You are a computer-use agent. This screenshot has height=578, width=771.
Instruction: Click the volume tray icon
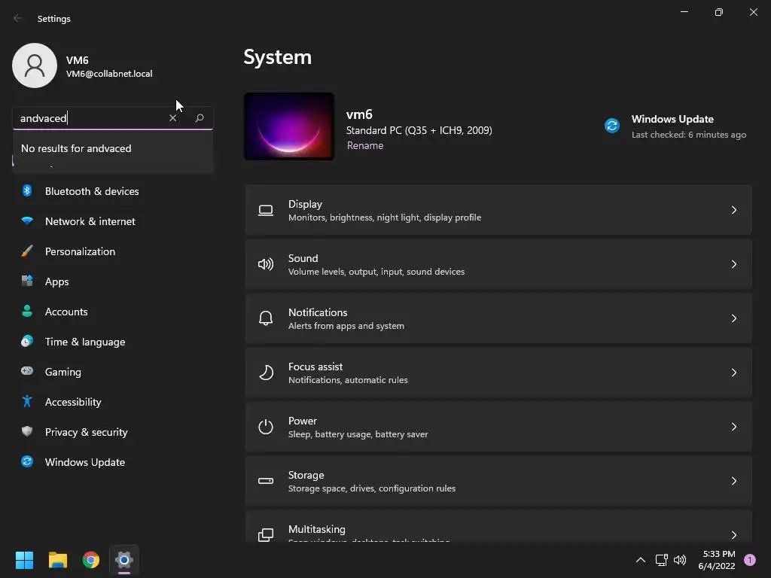point(680,560)
